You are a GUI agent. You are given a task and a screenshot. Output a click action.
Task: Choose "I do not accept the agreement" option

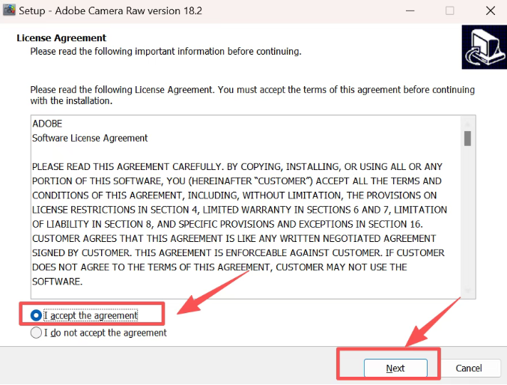pyautogui.click(x=37, y=333)
